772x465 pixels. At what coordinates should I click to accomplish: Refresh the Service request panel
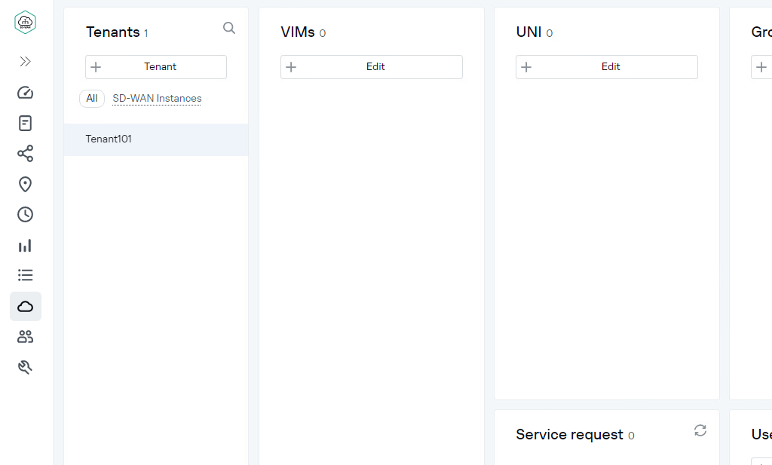click(x=700, y=430)
